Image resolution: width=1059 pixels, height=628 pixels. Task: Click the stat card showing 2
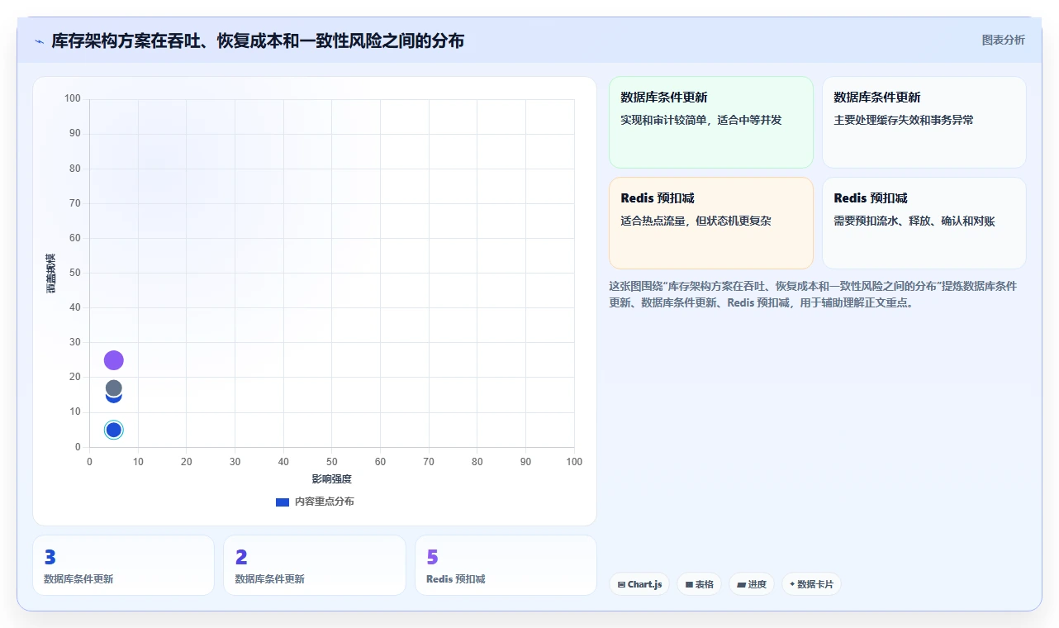pos(315,565)
